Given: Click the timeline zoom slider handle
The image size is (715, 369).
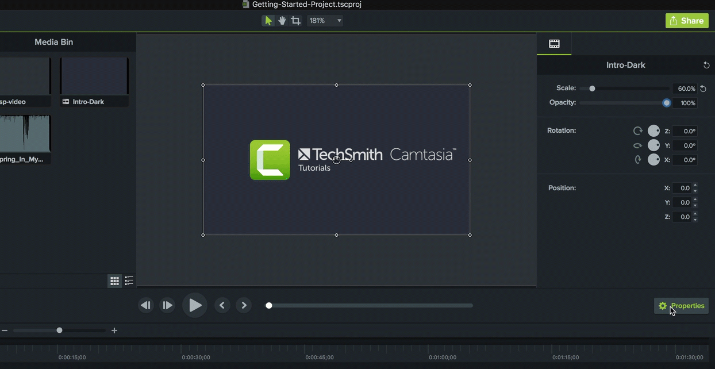Looking at the screenshot, I should click(x=59, y=330).
